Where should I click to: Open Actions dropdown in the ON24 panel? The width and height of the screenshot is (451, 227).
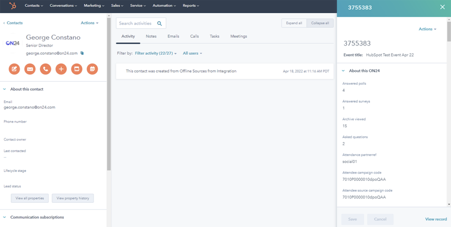428,29
